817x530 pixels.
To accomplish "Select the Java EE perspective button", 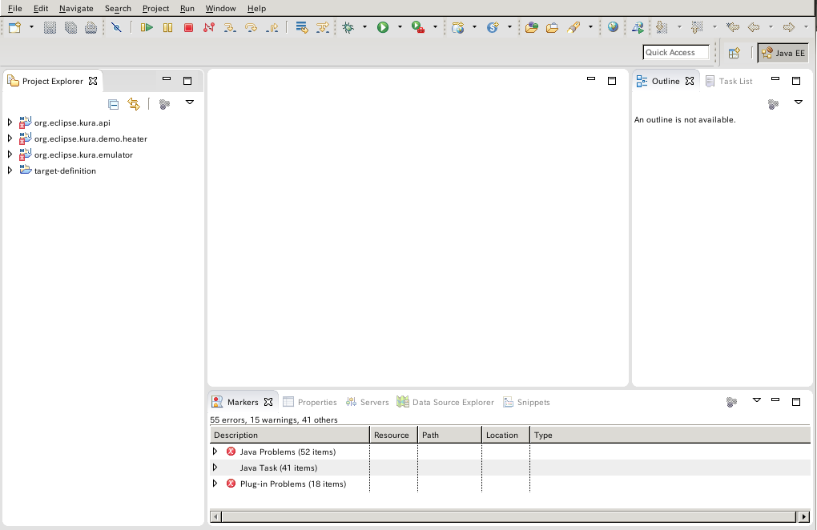I will 783,53.
